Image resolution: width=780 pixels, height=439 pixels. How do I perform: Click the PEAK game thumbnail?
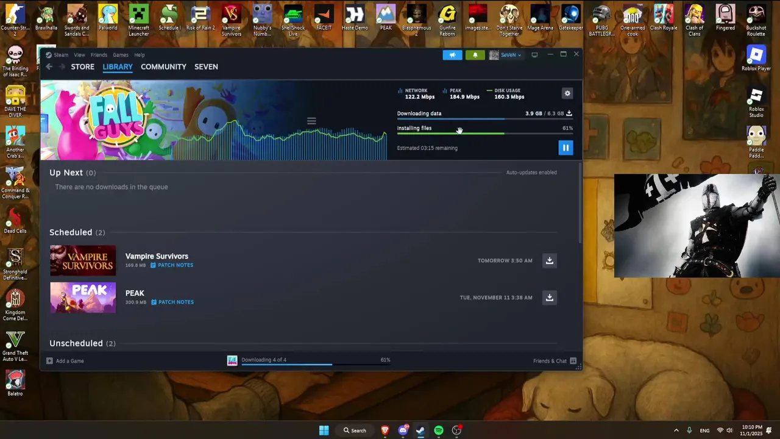[83, 298]
